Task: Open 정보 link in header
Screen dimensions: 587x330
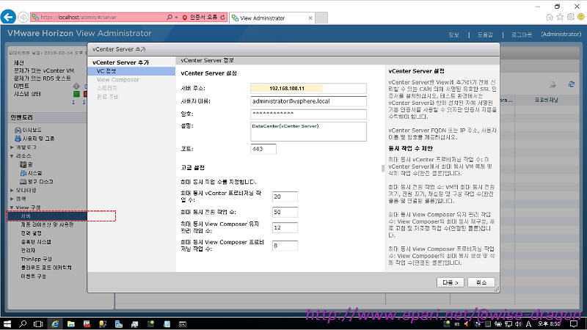Action: click(x=453, y=34)
